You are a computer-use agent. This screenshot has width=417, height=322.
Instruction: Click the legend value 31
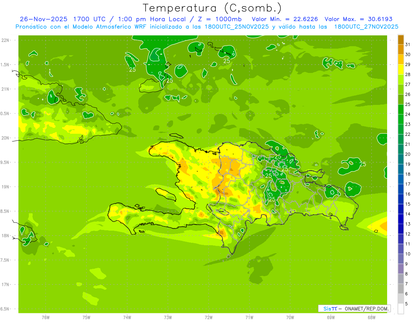point(408,44)
